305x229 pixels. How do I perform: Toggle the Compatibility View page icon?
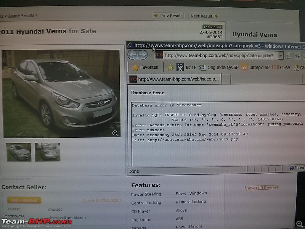tap(289, 56)
